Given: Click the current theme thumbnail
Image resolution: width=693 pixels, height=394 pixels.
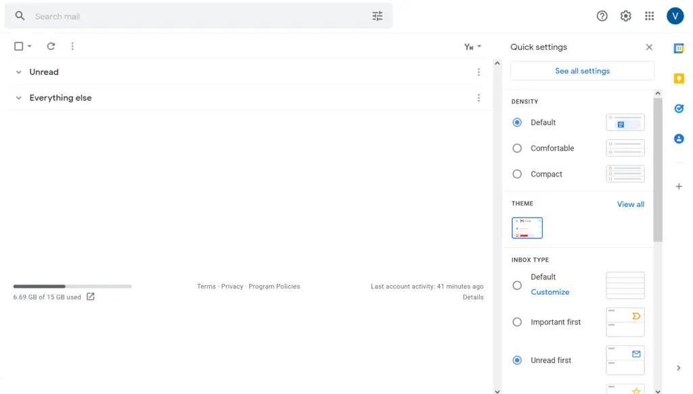Looking at the screenshot, I should 527,228.
